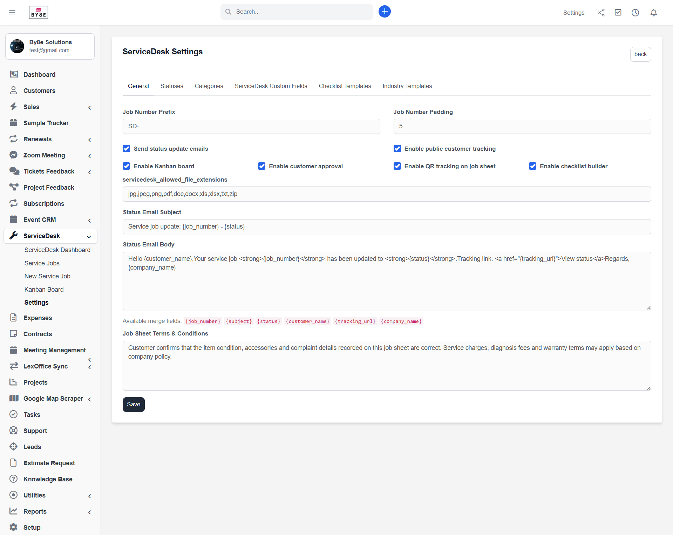673x535 pixels.
Task: Click the BY8E logo
Action: pos(38,12)
